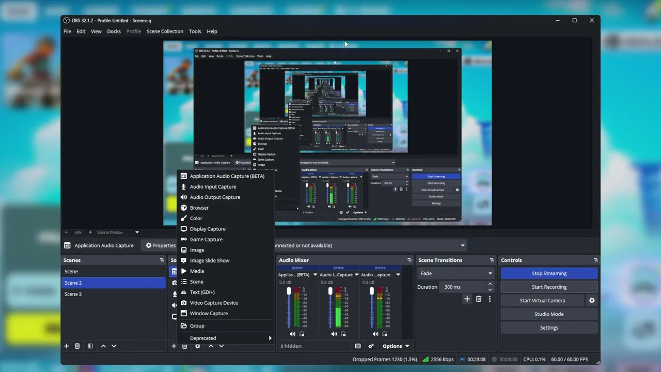The height and width of the screenshot is (372, 661).
Task: Click the Color source paintbrush icon
Action: point(183,218)
